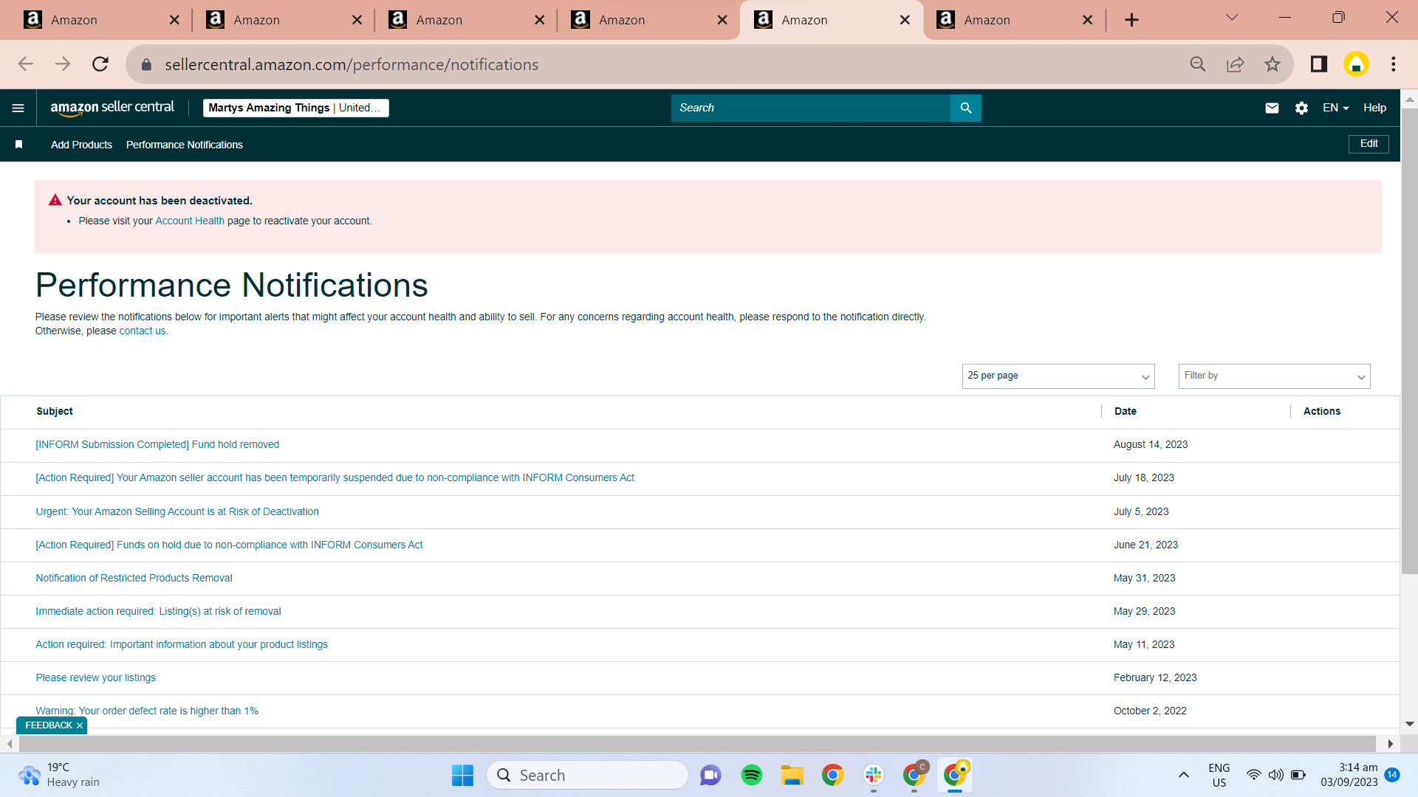The width and height of the screenshot is (1418, 797).
Task: Open a new browser tab
Action: 1131,20
